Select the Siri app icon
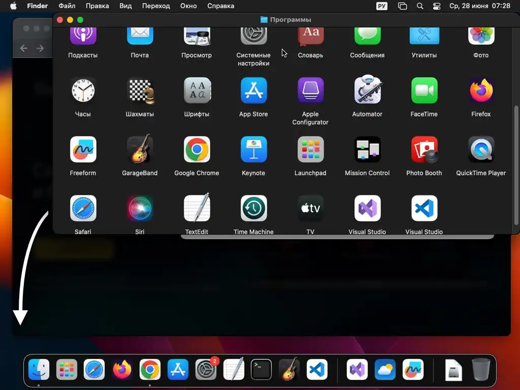 tap(140, 208)
